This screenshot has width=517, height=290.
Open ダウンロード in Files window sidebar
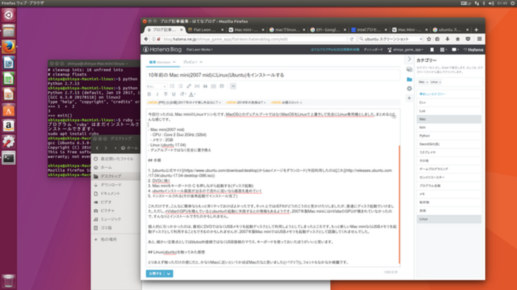(111, 185)
